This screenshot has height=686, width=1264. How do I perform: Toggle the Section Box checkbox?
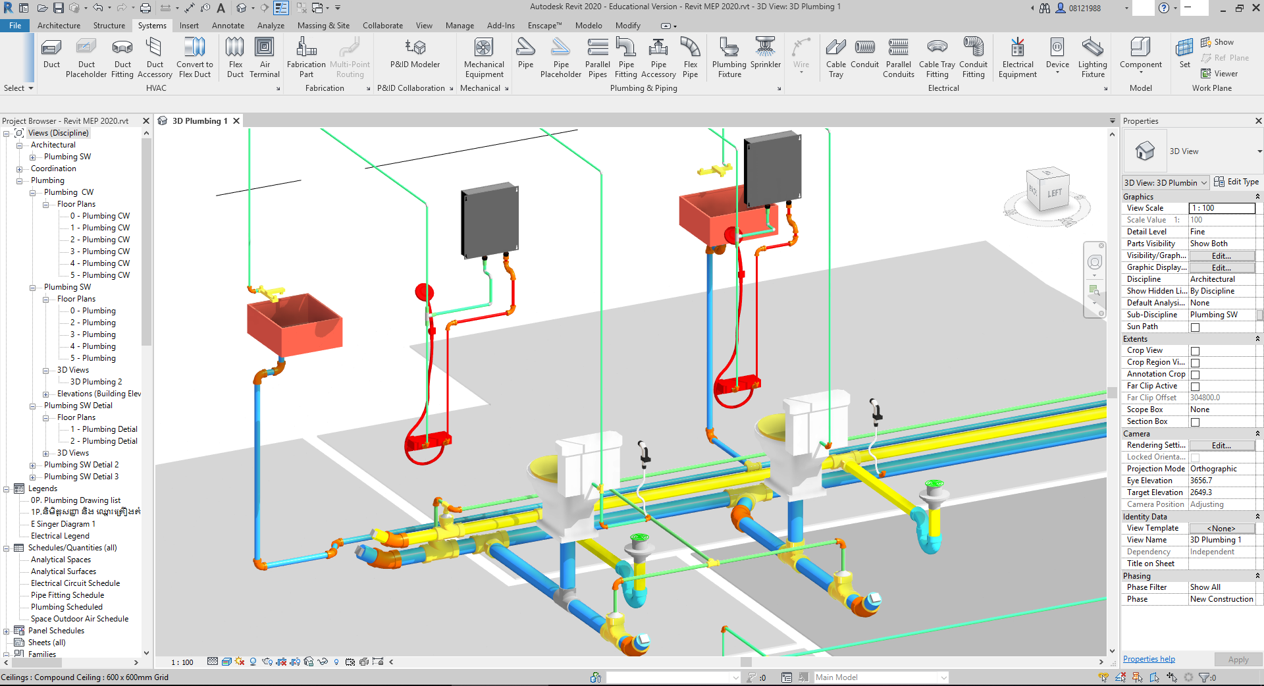1195,422
